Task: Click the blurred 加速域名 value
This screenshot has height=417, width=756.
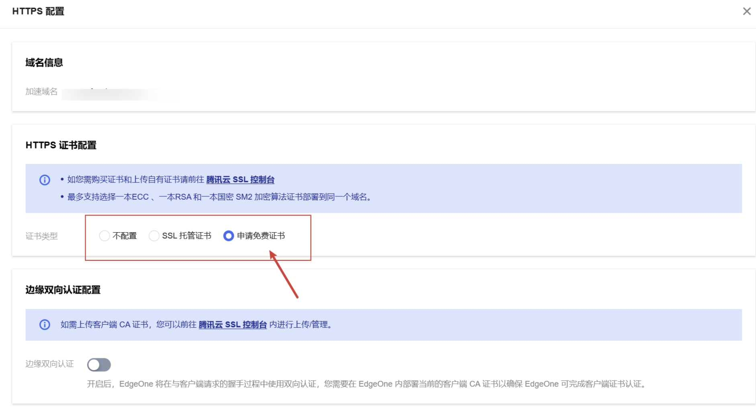Action: click(x=121, y=94)
